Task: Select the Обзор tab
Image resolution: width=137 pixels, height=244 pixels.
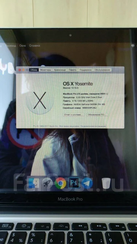Action: point(34,70)
